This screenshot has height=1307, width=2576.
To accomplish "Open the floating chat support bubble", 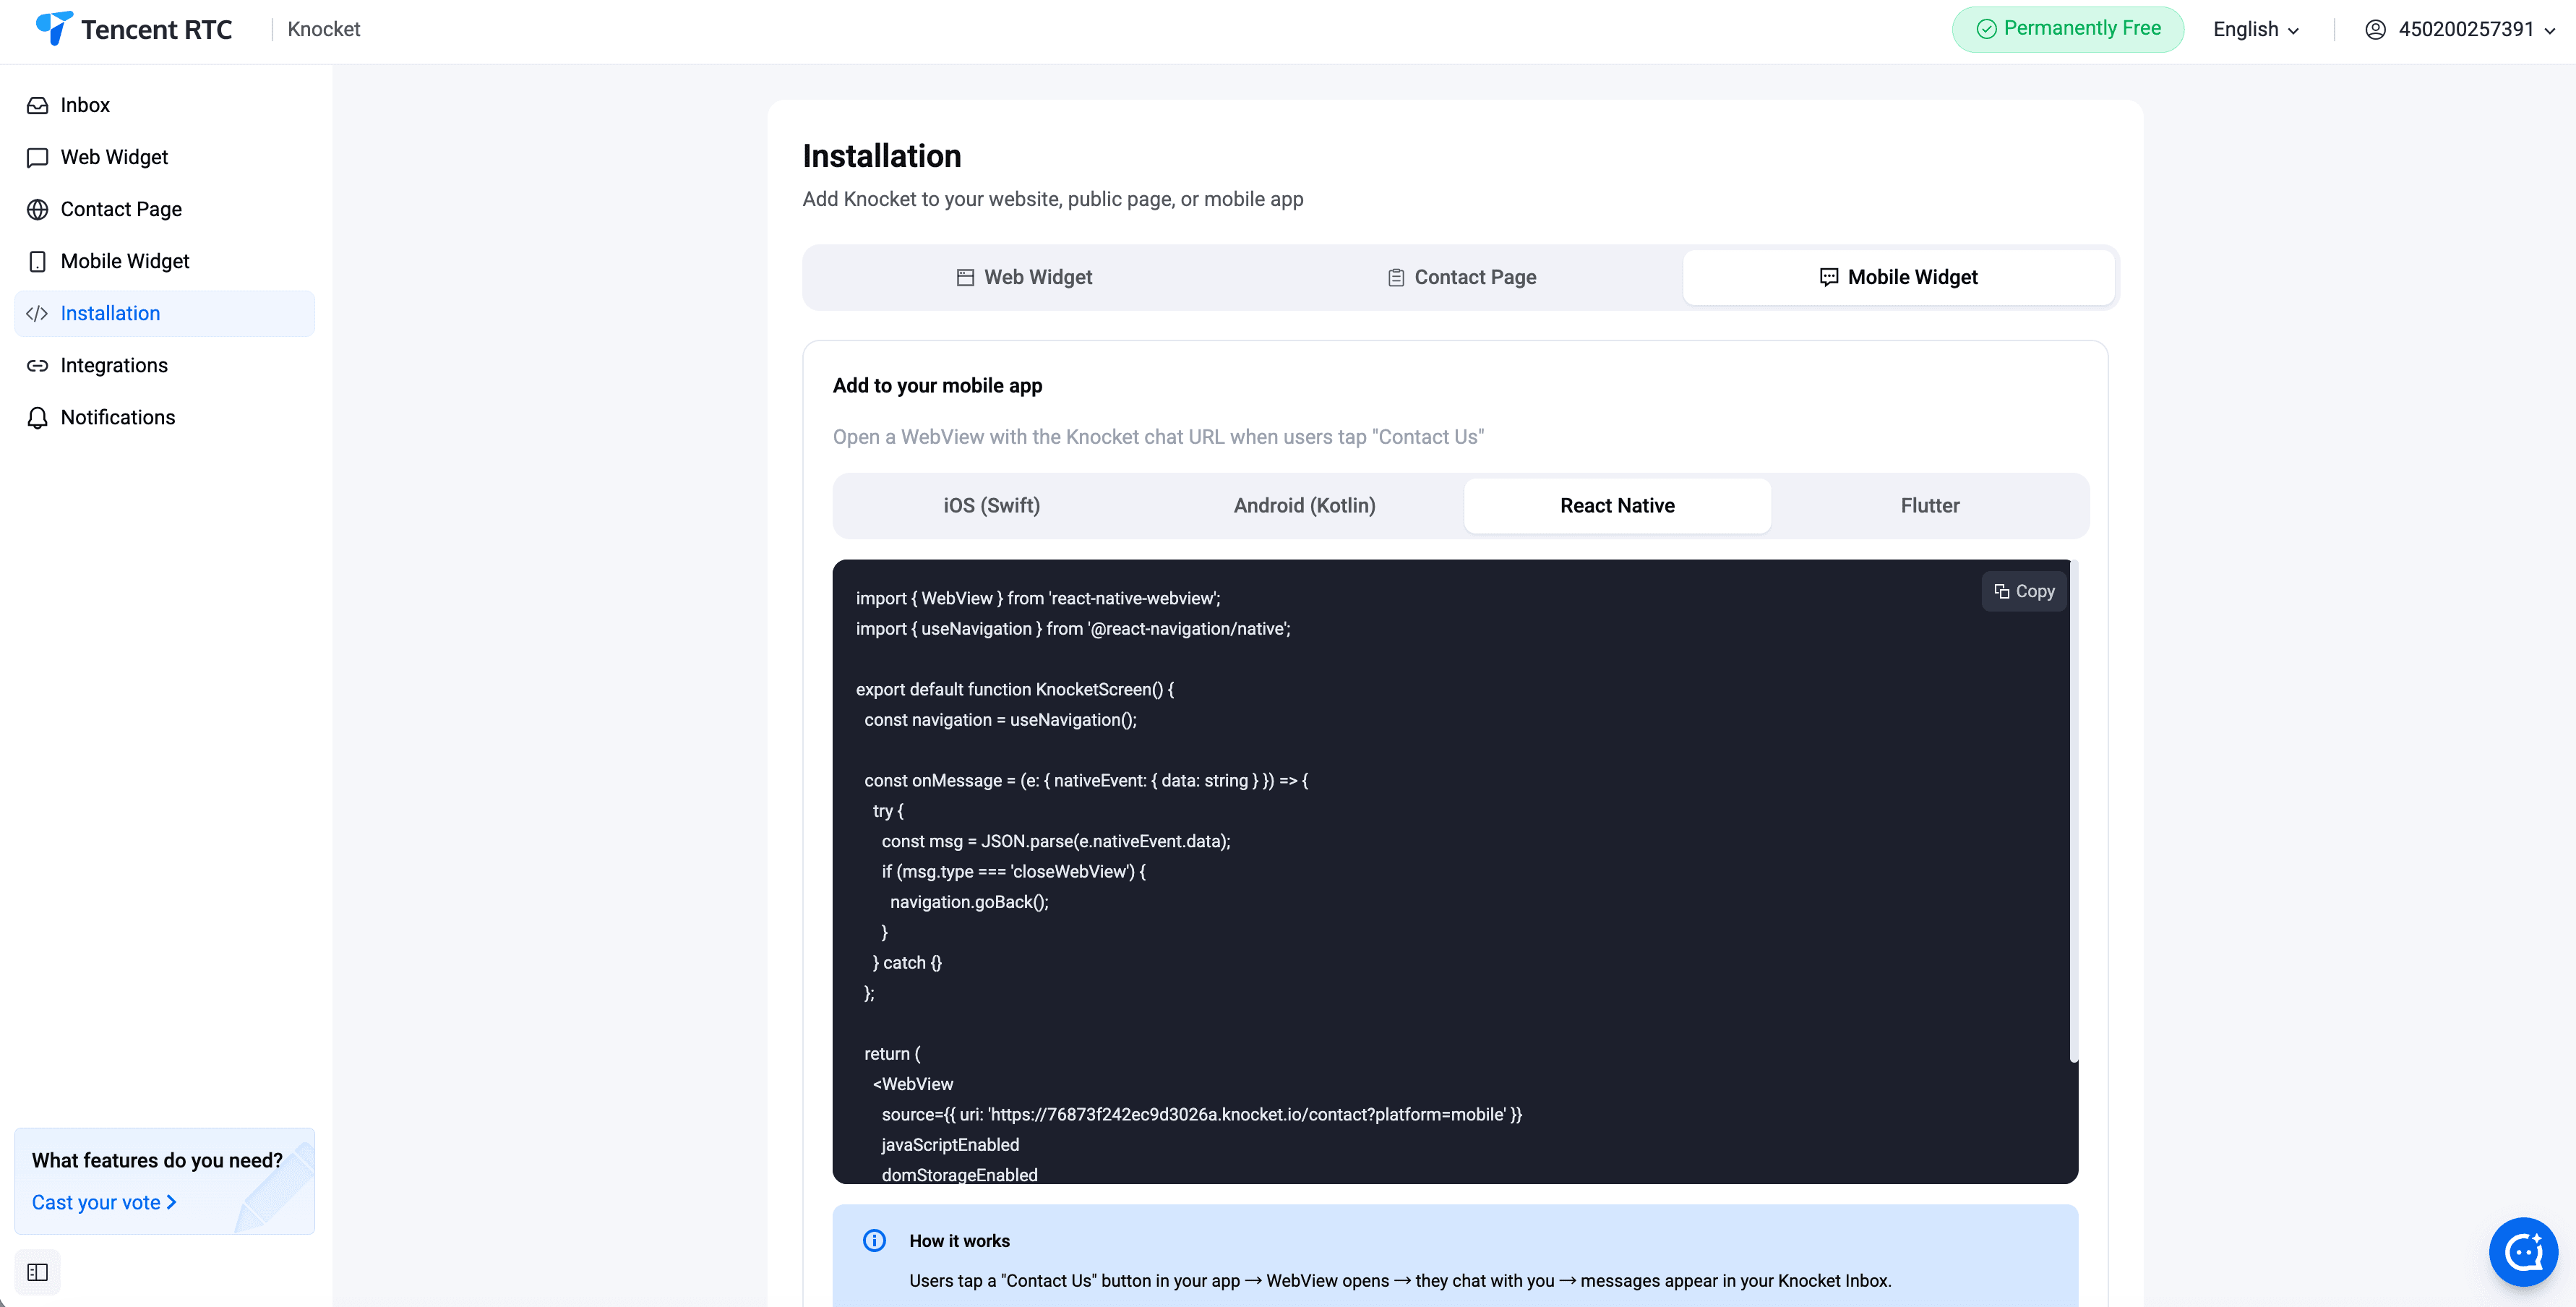I will point(2523,1251).
